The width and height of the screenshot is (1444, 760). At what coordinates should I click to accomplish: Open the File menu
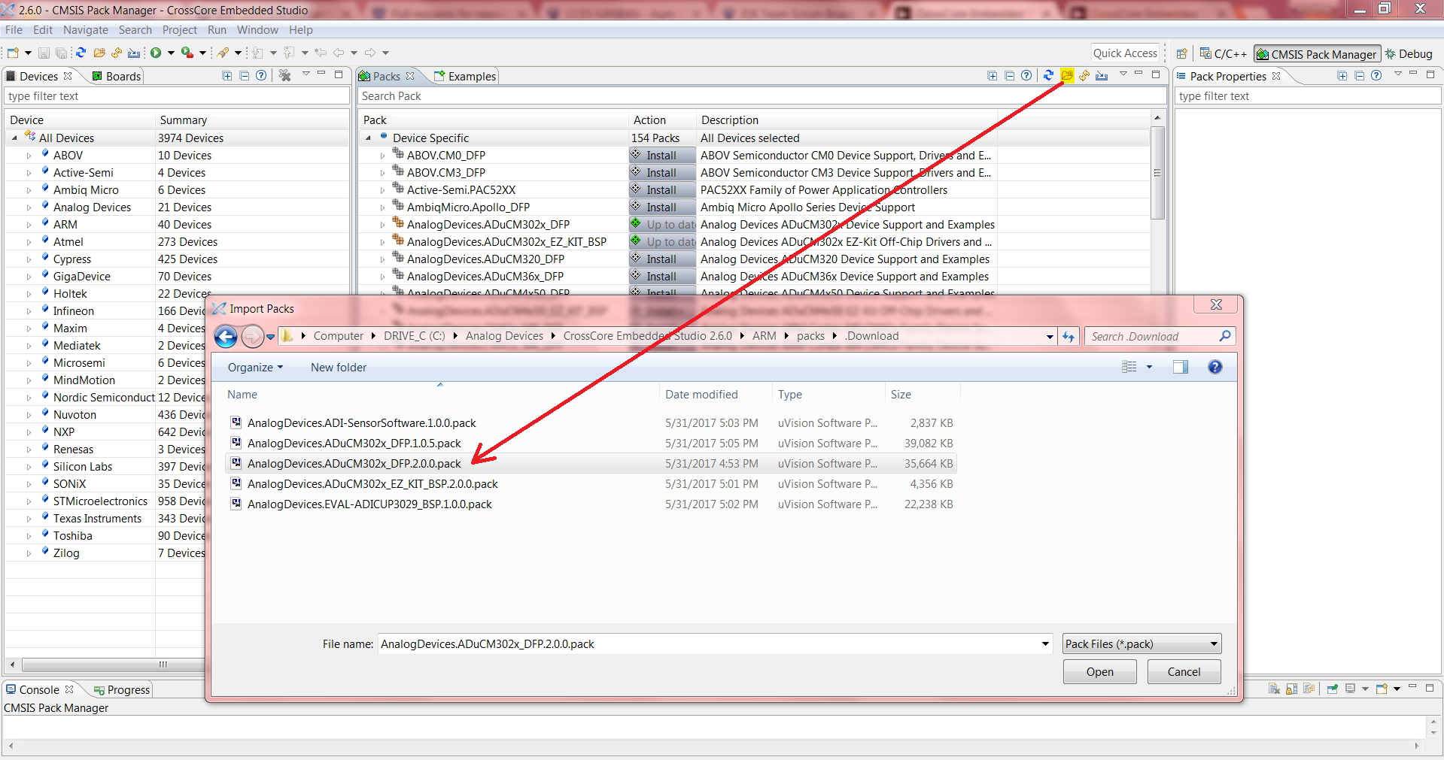point(14,30)
